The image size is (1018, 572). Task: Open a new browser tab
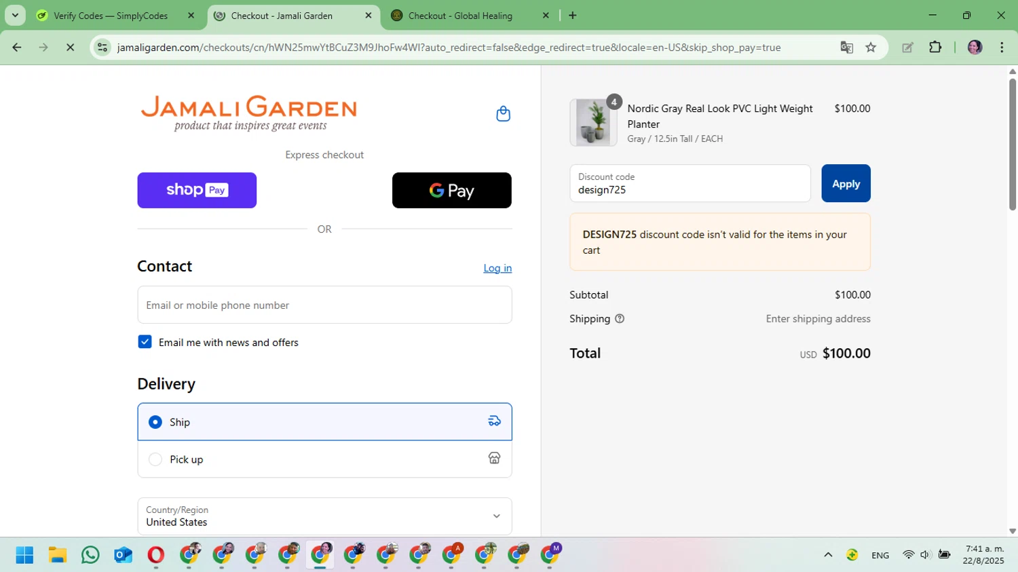tap(573, 16)
